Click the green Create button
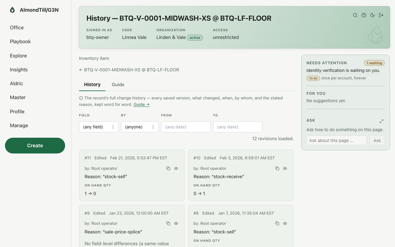 (35, 145)
